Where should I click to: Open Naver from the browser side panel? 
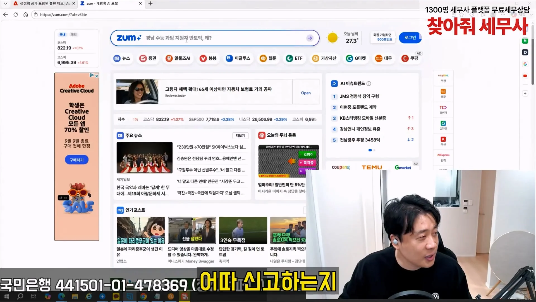(x=525, y=41)
